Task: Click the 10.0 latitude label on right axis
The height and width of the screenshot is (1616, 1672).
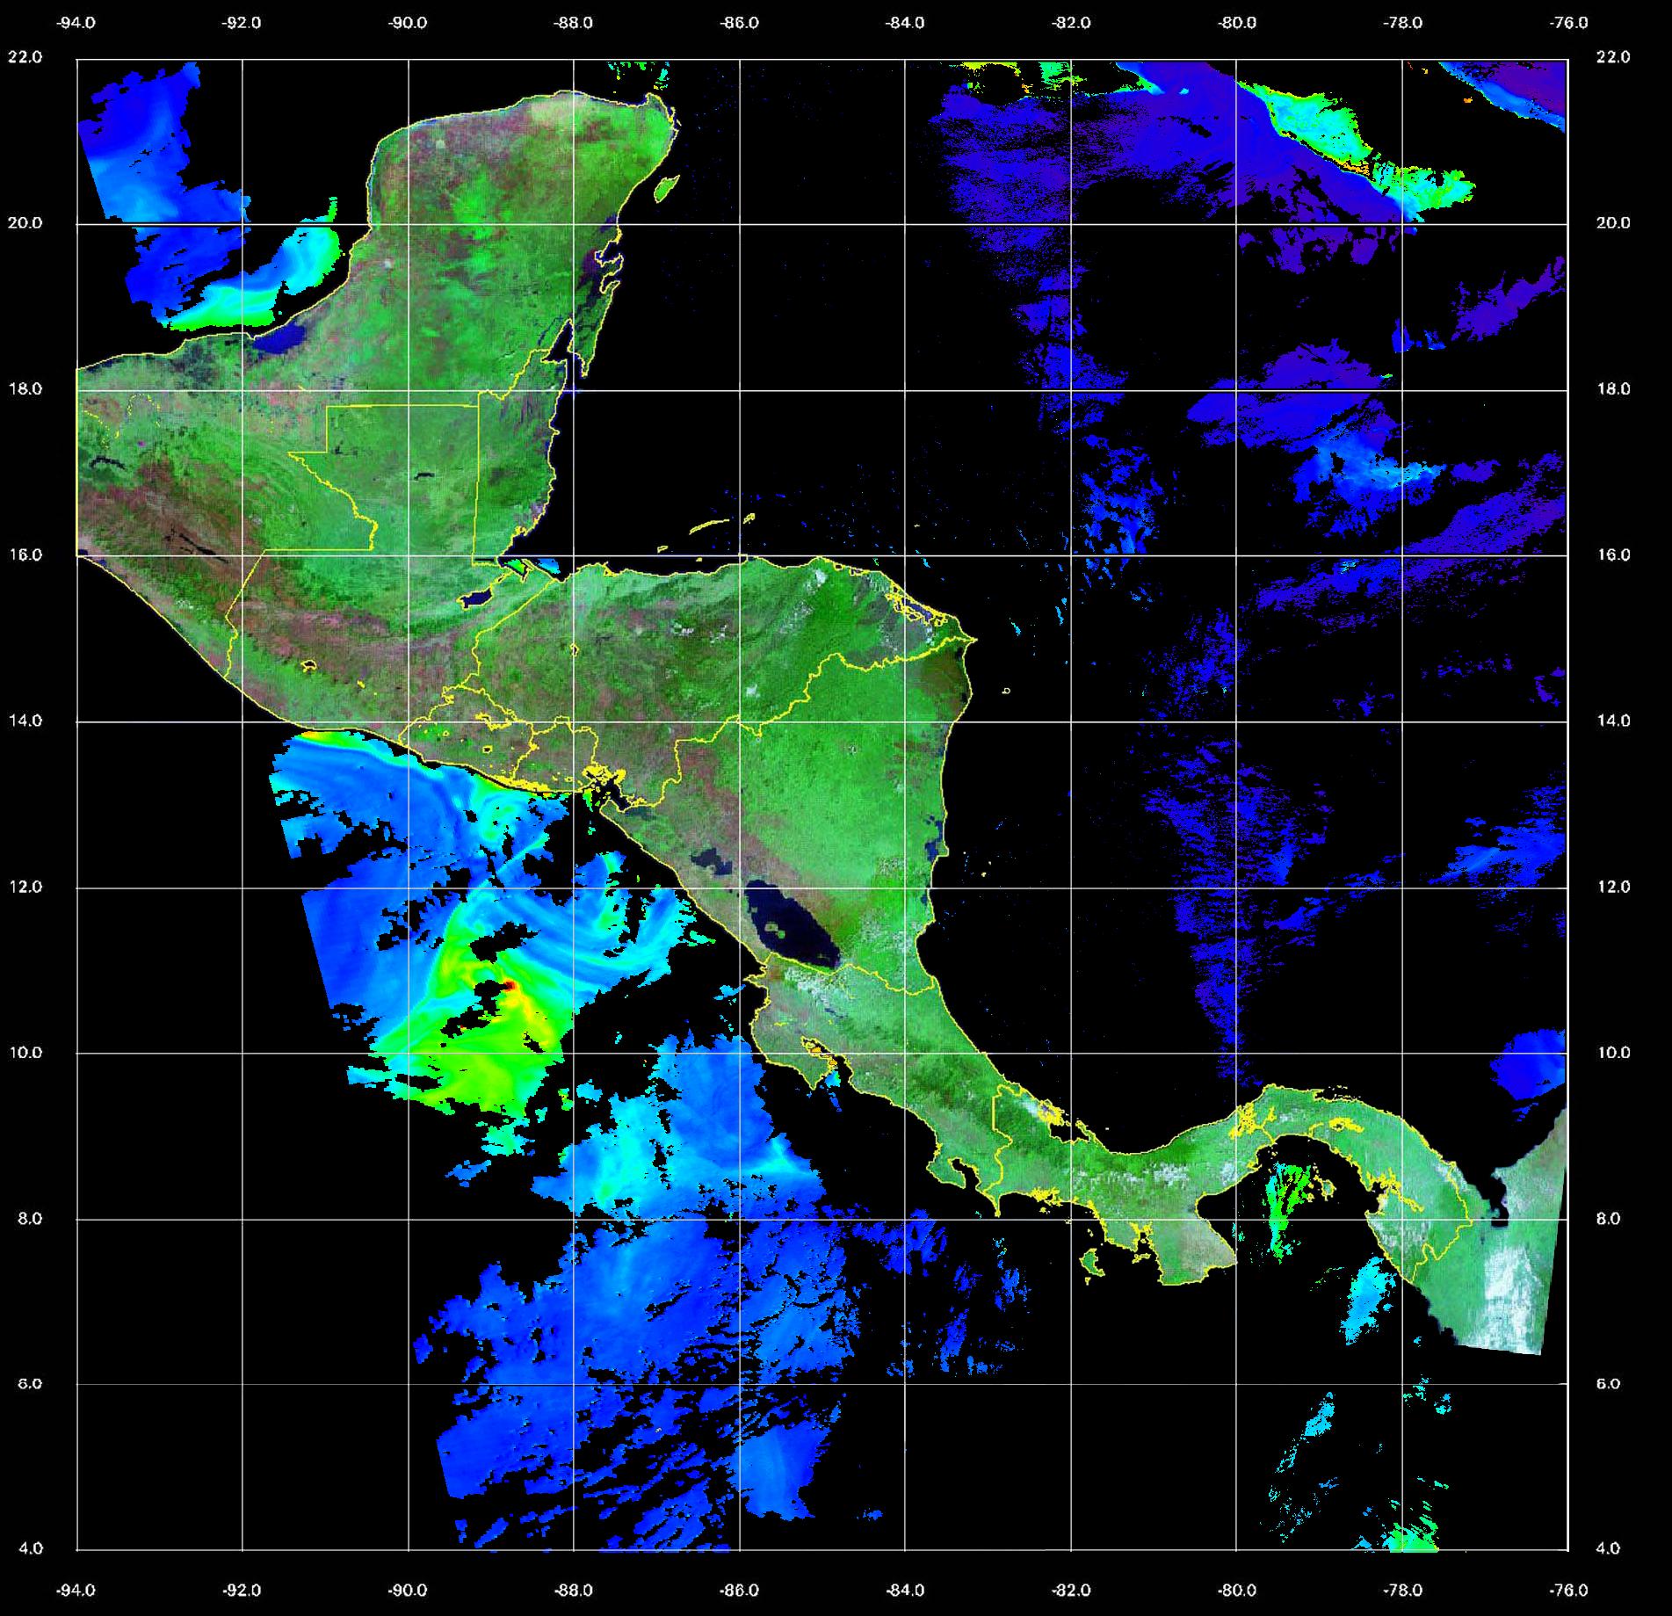Action: point(1612,1052)
